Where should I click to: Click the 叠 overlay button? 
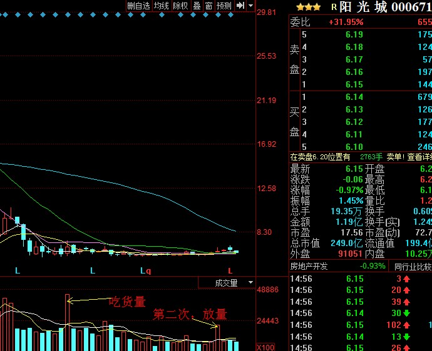(x=197, y=6)
